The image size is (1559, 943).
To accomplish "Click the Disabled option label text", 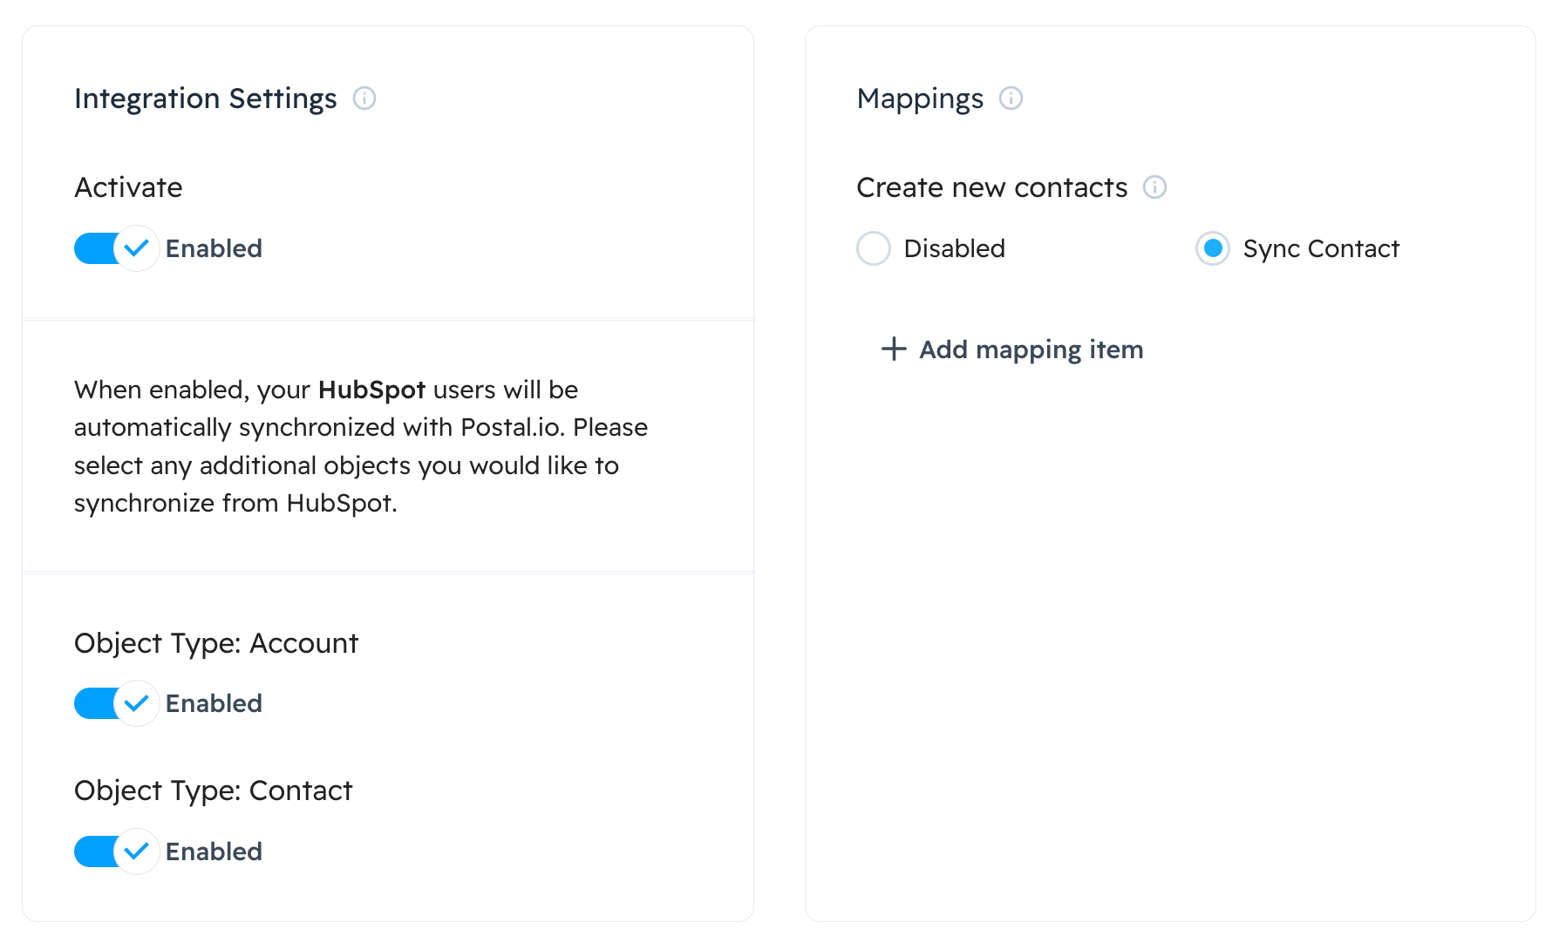I will click(x=954, y=248).
